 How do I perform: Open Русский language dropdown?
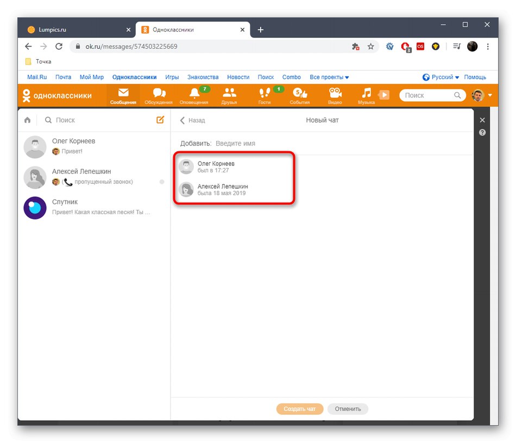[441, 77]
